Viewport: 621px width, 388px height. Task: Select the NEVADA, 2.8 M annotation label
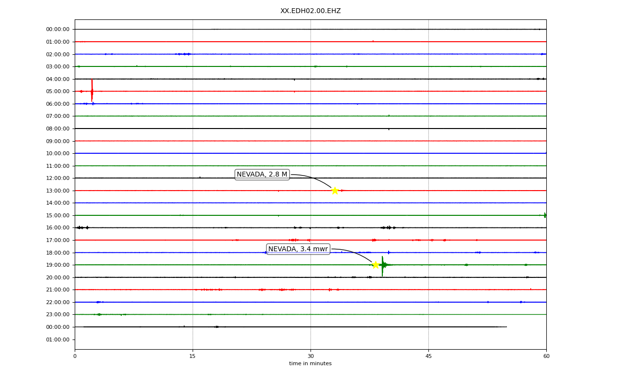pos(262,175)
